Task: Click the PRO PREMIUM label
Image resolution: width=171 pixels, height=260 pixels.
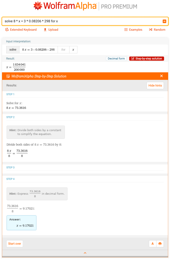Action: coord(119,7)
